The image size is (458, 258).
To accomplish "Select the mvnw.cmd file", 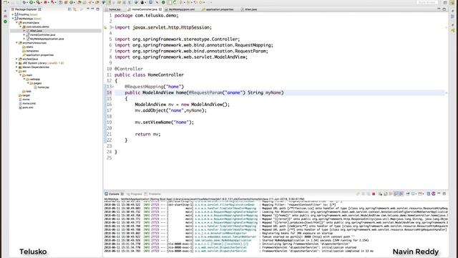I will point(29,103).
